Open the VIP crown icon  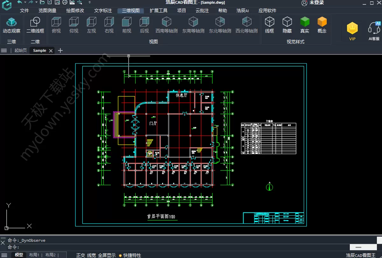click(352, 31)
